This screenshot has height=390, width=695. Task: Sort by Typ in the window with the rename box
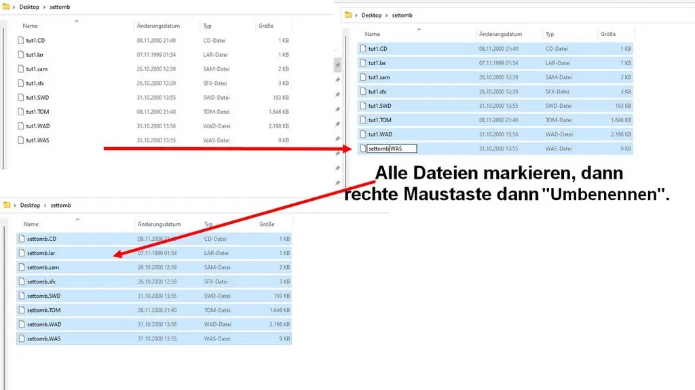tap(550, 34)
